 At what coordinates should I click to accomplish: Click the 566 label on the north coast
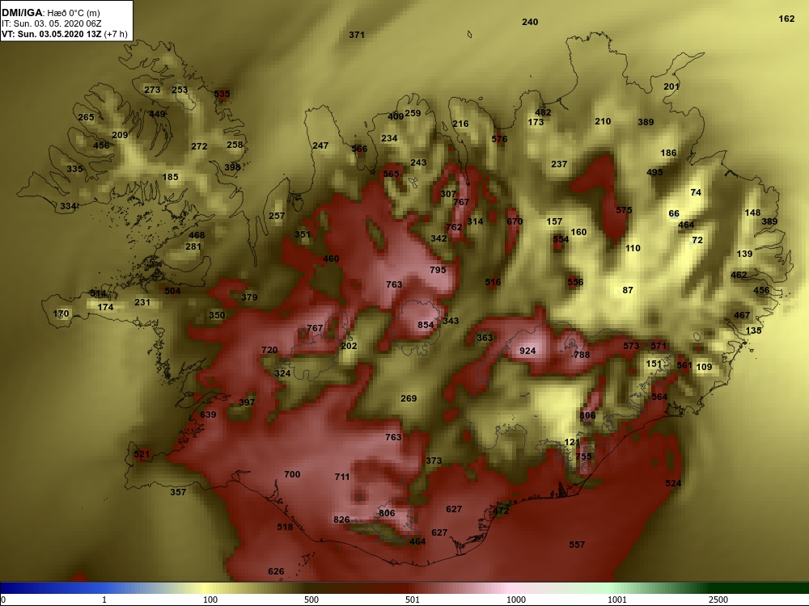point(360,149)
